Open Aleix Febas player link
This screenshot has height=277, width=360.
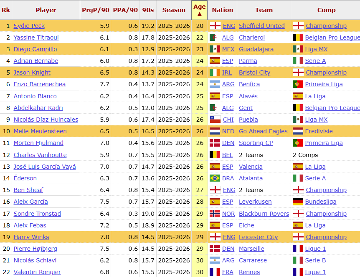30,225
